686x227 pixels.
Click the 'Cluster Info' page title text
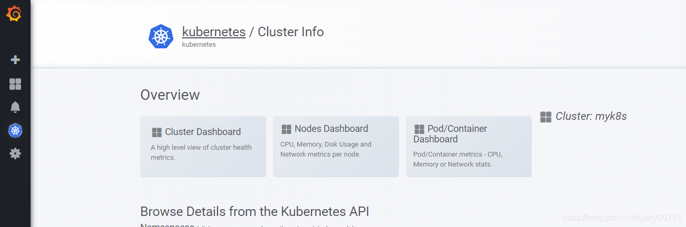tap(290, 32)
